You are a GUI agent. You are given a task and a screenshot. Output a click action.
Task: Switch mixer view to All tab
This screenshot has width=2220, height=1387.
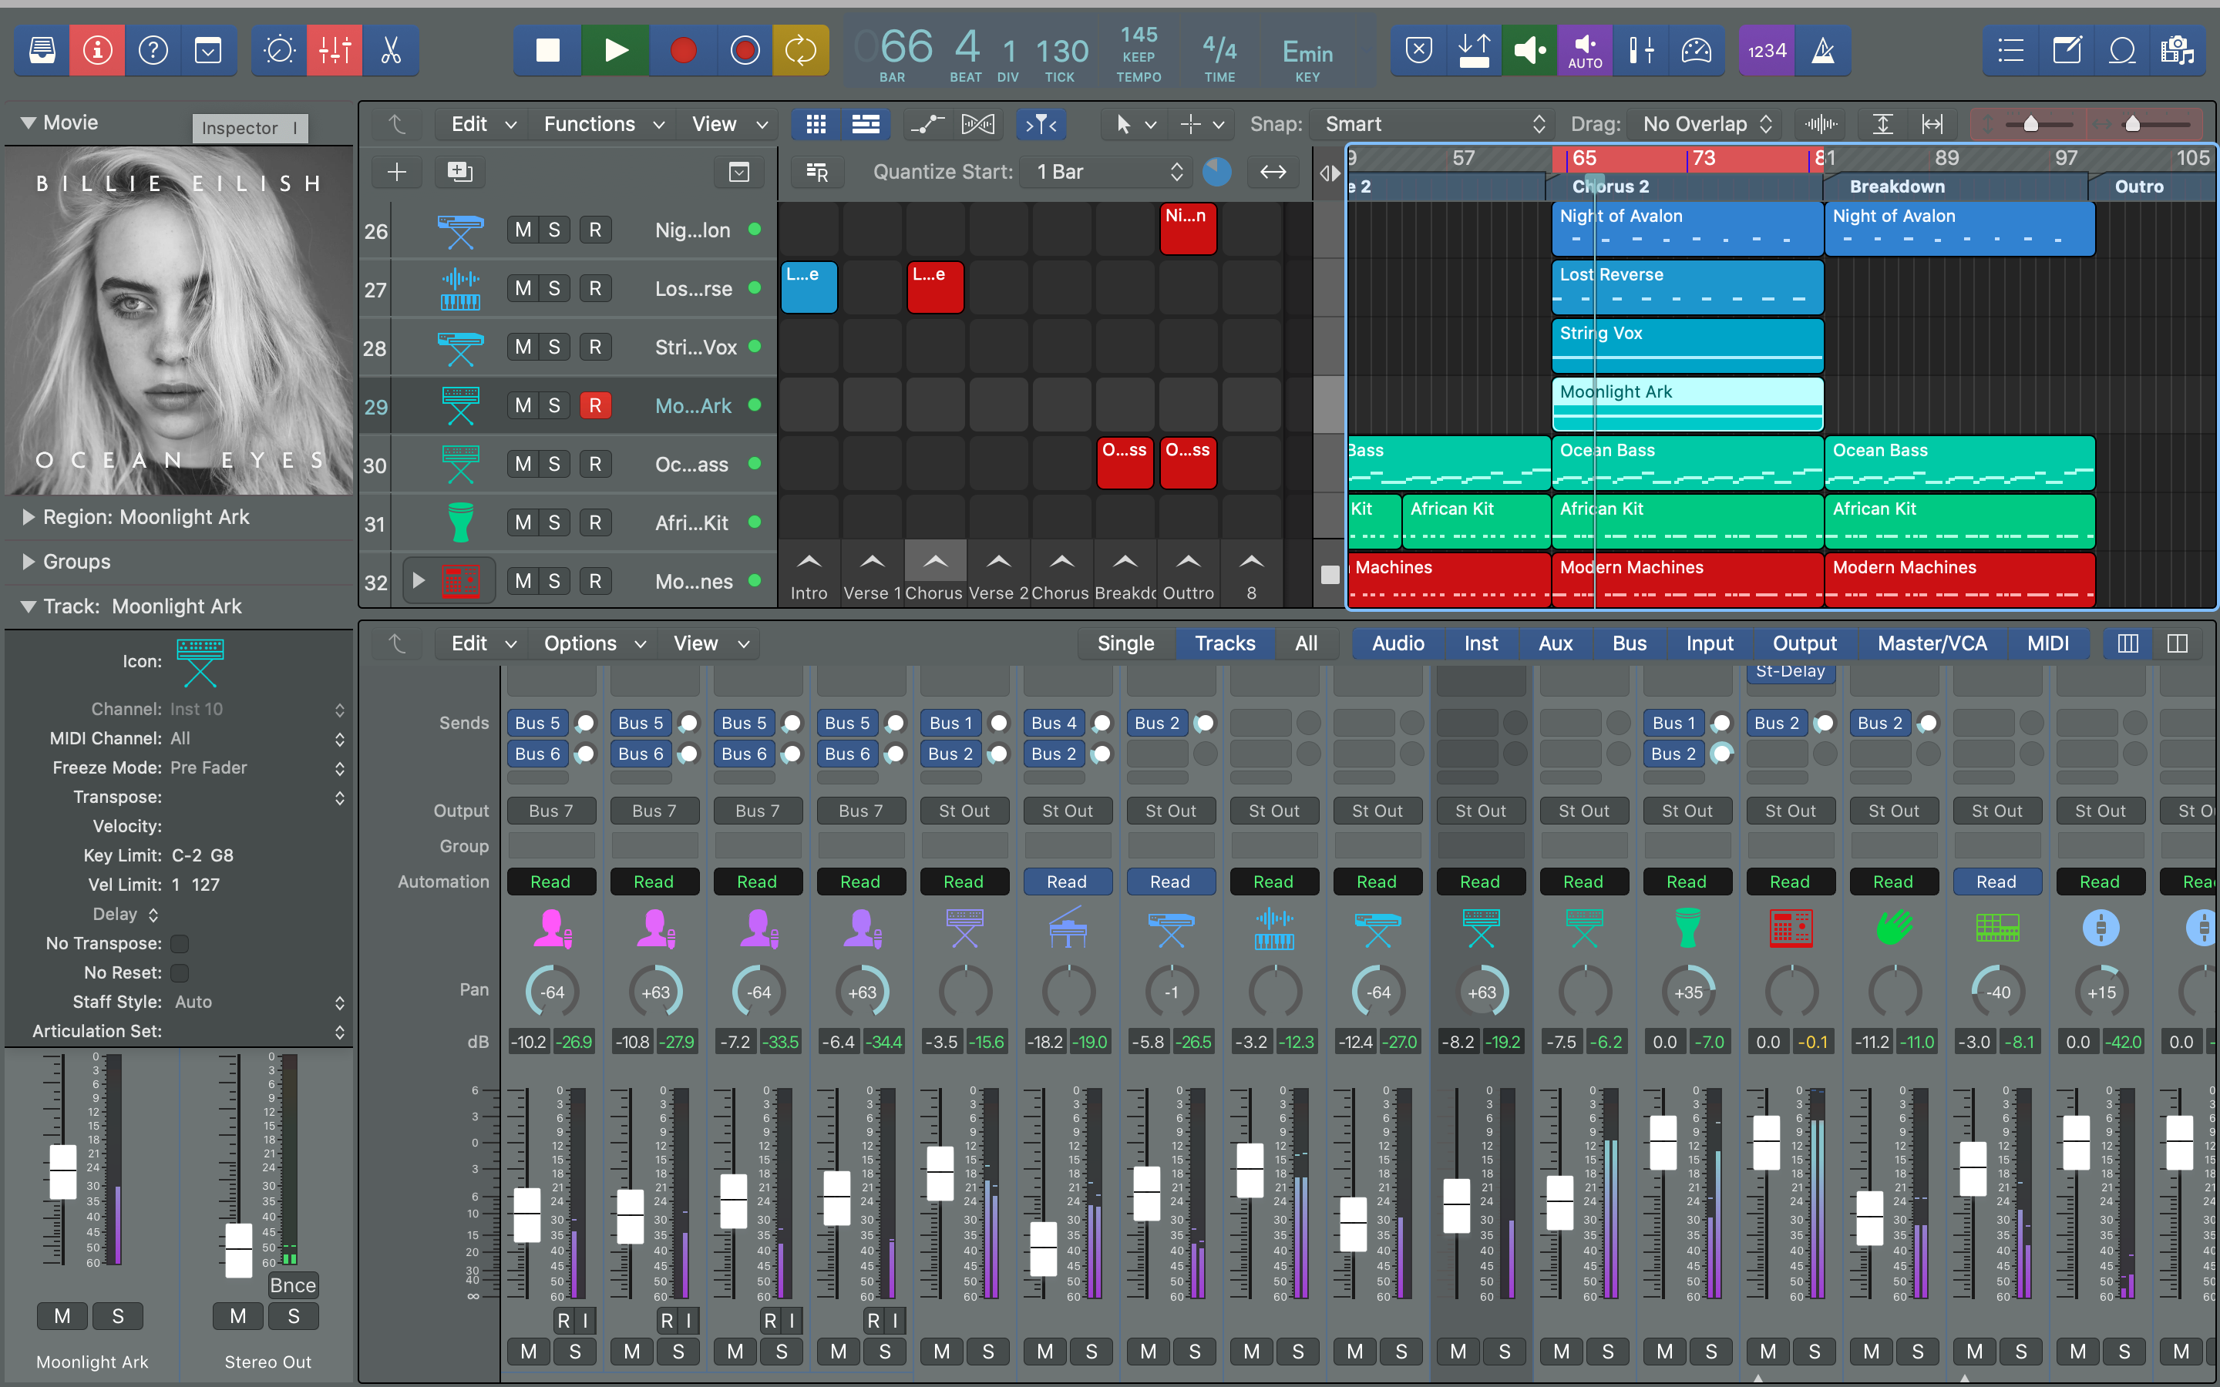coord(1305,643)
